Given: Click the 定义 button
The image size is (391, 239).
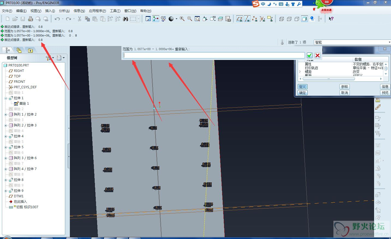Looking at the screenshot, I should coord(302,87).
